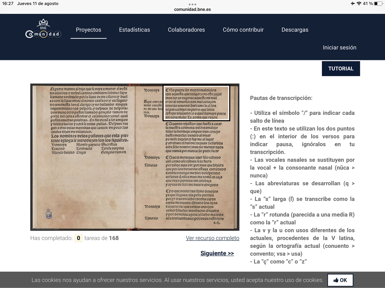Viewport: 385px width, 288px height.
Task: Click the BNE Comunidad logo
Action: pyautogui.click(x=43, y=29)
